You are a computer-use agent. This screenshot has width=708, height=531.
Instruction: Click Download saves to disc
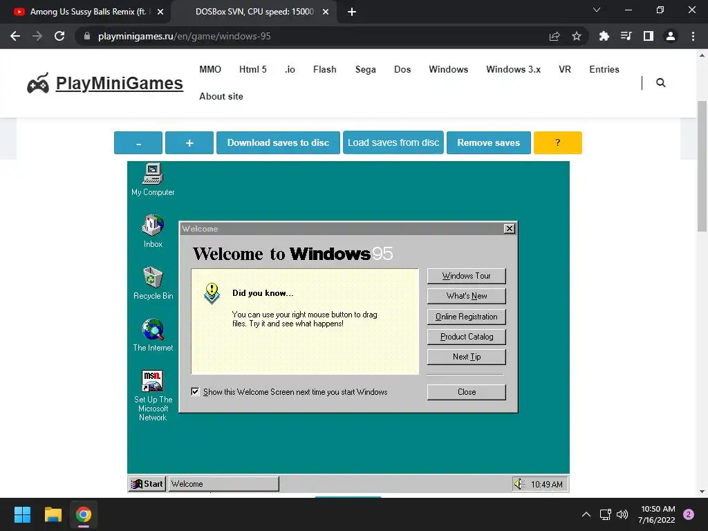(278, 142)
